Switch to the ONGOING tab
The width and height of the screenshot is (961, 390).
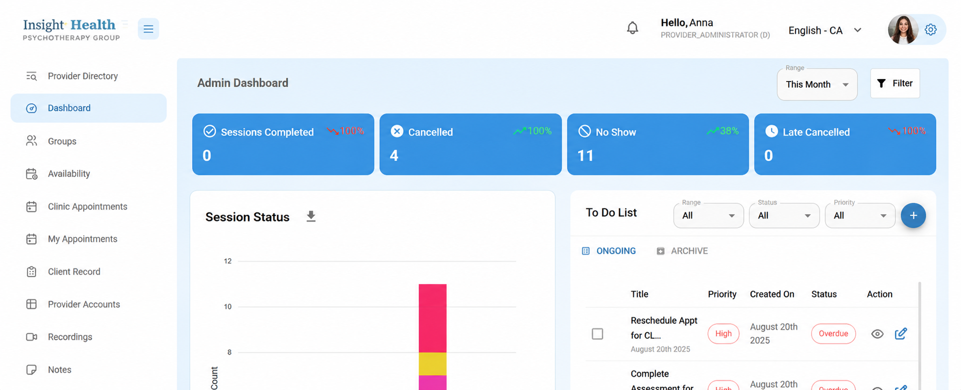(609, 251)
